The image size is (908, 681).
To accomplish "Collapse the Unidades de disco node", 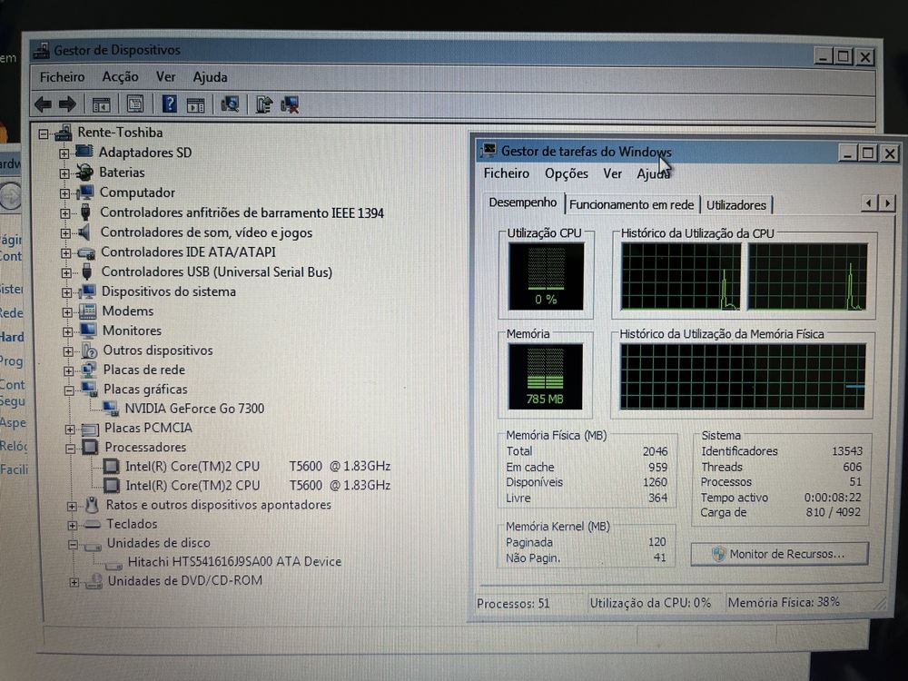I will pos(73,544).
